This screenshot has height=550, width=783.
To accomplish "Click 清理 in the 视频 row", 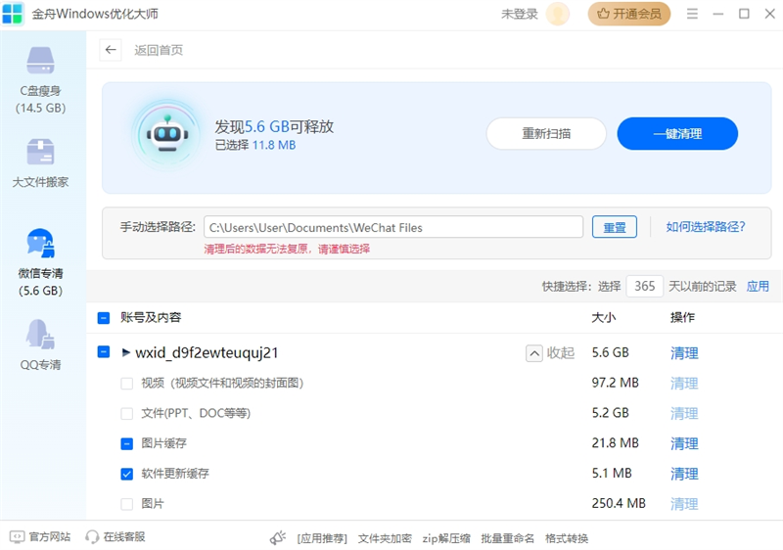I will (684, 384).
